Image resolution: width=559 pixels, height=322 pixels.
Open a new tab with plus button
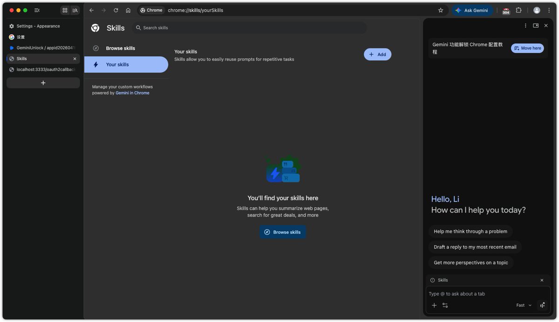point(43,83)
